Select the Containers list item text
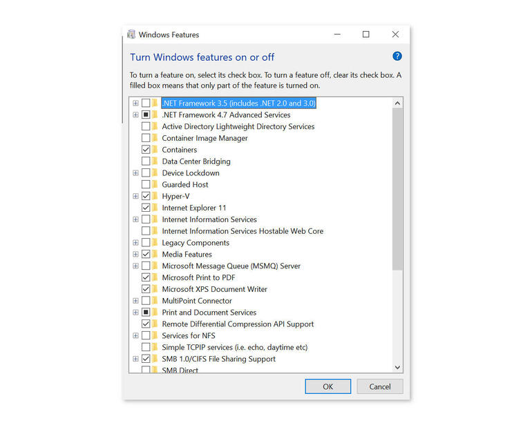The width and height of the screenshot is (532, 425). point(179,150)
